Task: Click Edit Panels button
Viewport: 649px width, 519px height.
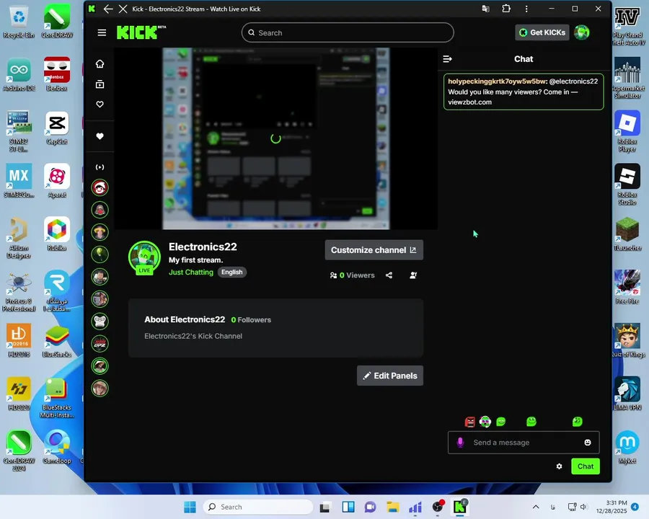Action: (x=390, y=376)
